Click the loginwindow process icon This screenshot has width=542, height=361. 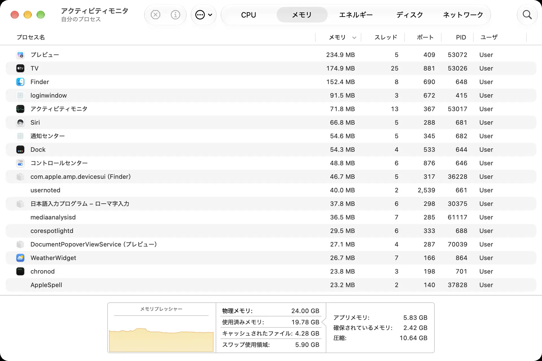[x=20, y=95]
